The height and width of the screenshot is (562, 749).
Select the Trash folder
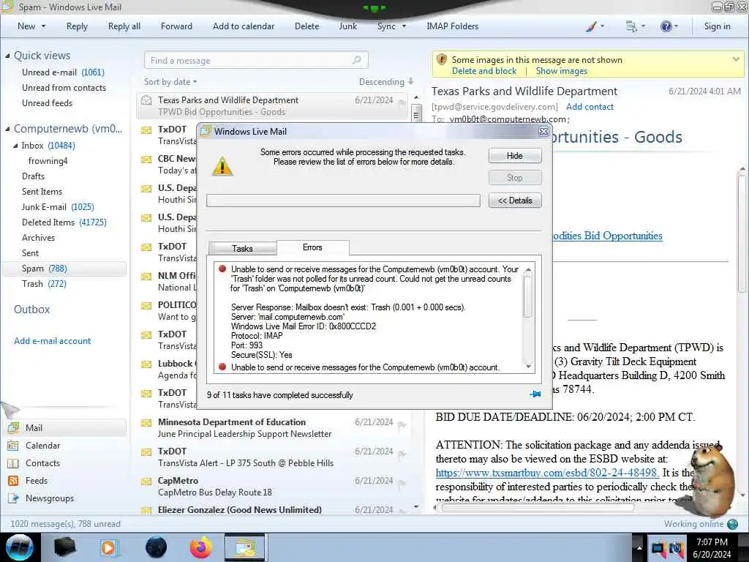pyautogui.click(x=44, y=284)
